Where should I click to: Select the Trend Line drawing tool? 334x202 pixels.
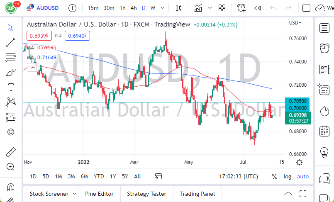[x=11, y=42]
